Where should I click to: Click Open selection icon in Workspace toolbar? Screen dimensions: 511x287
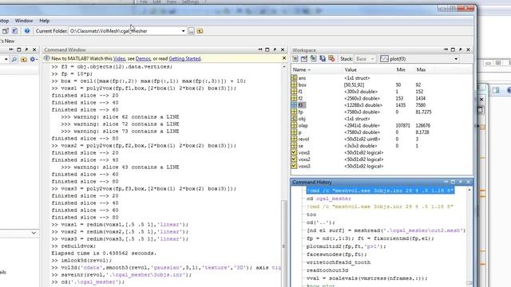pos(304,58)
